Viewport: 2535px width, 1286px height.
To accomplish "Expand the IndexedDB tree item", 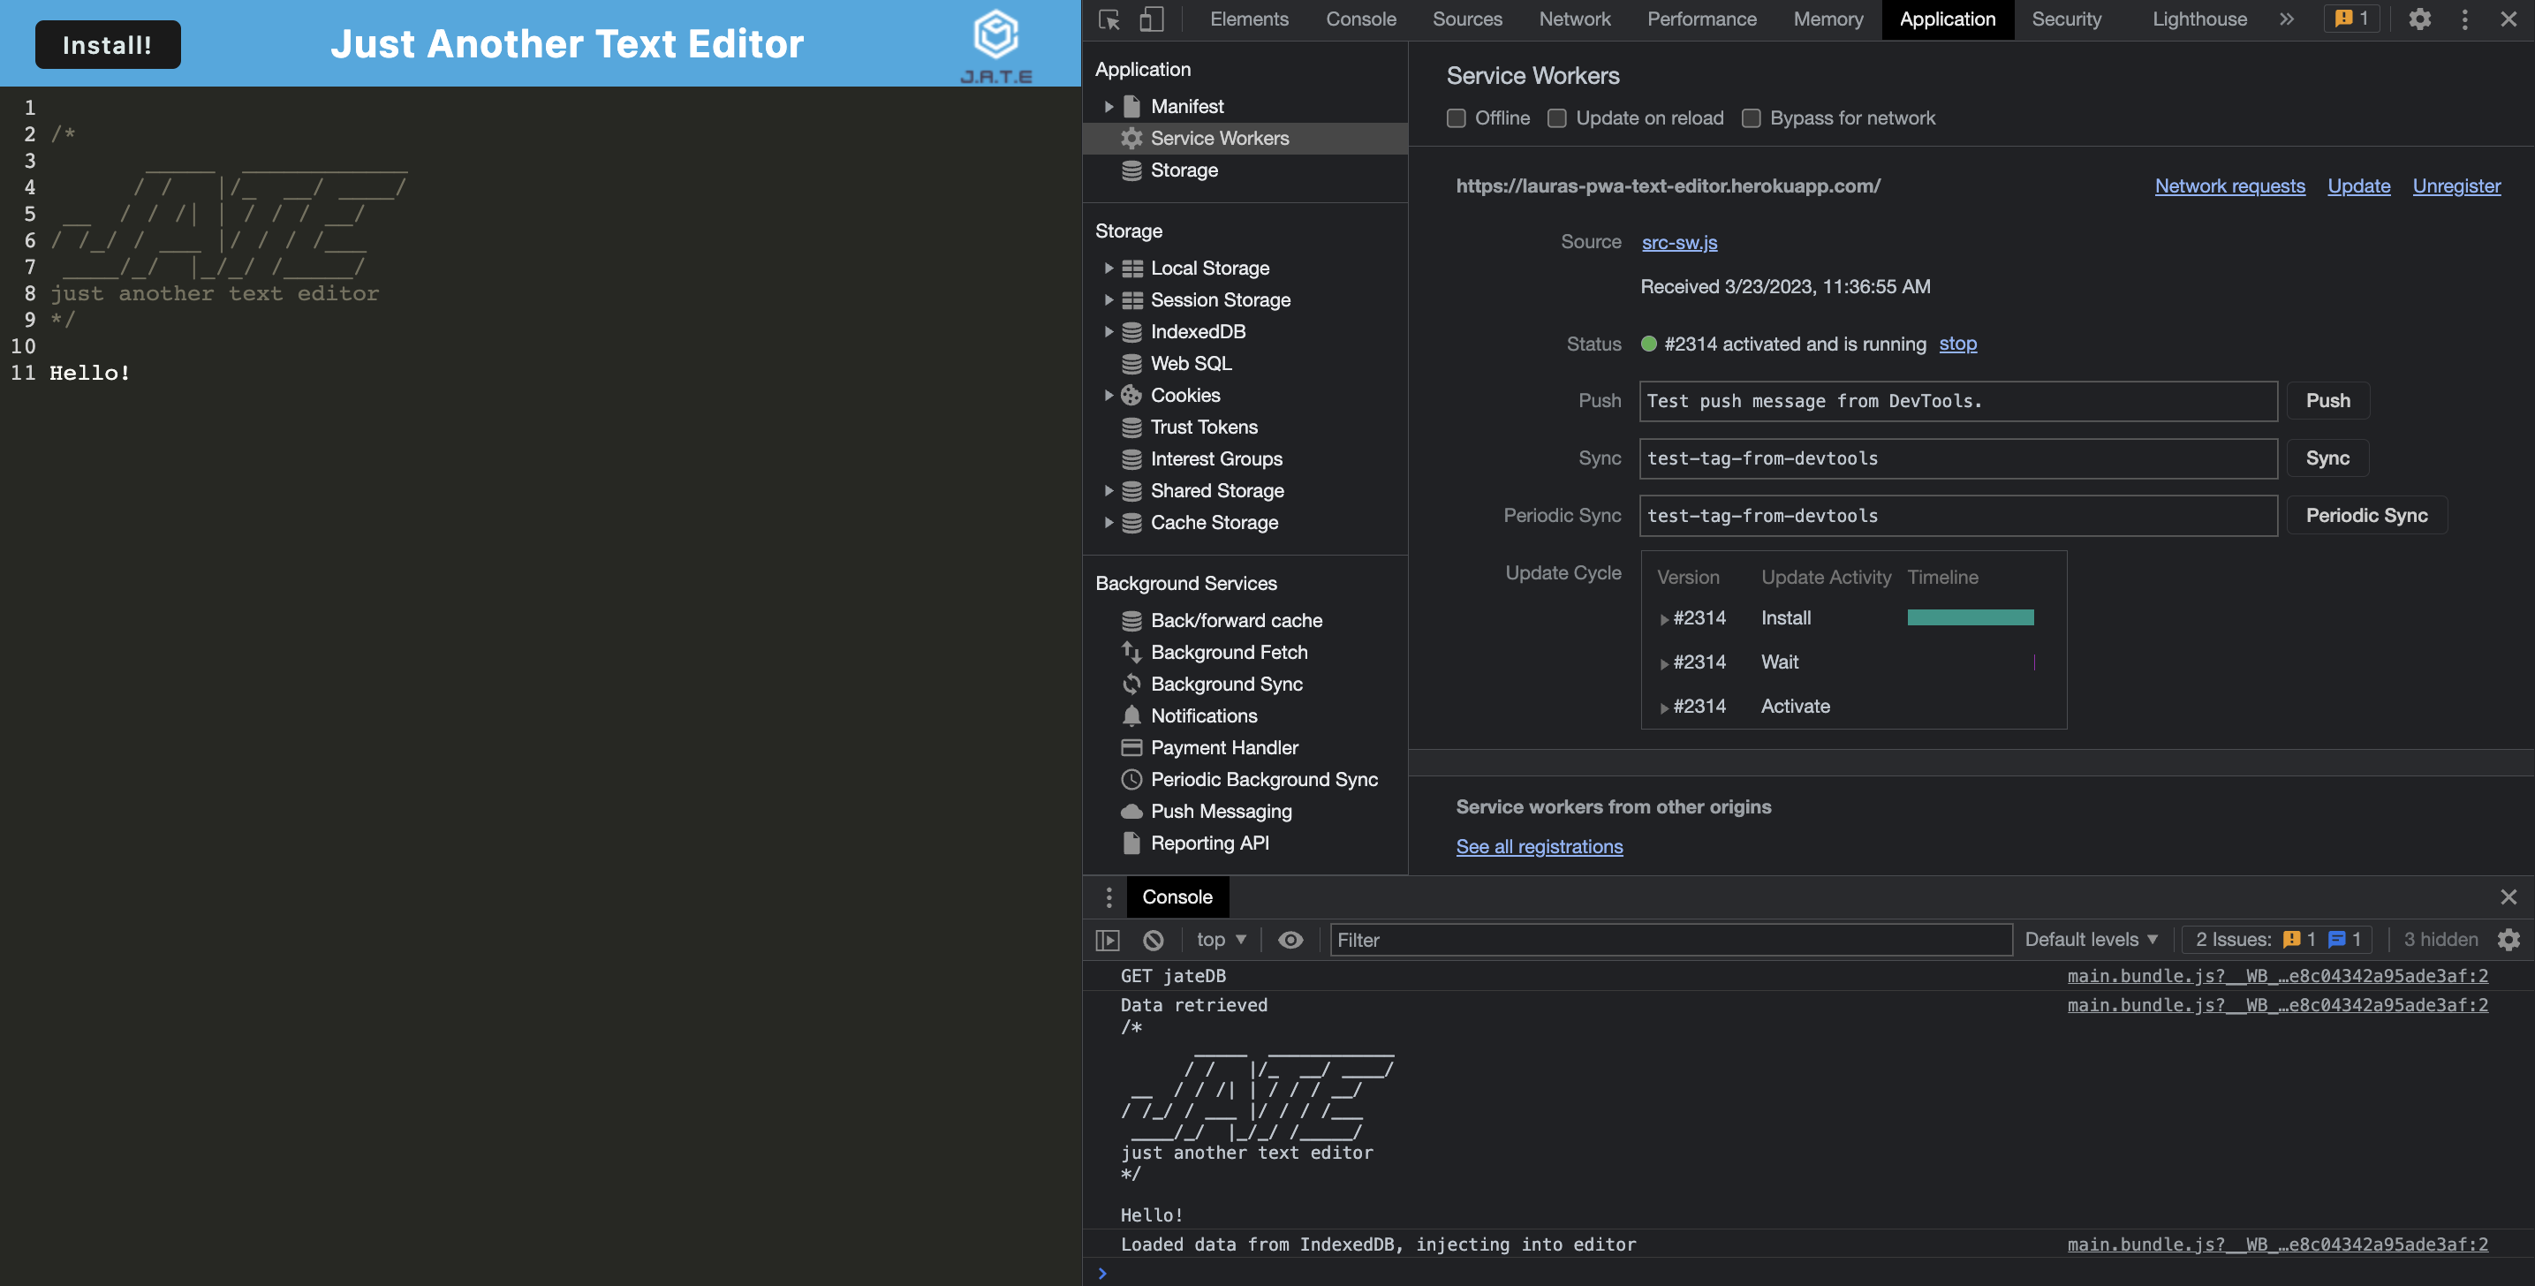I will [x=1109, y=331].
